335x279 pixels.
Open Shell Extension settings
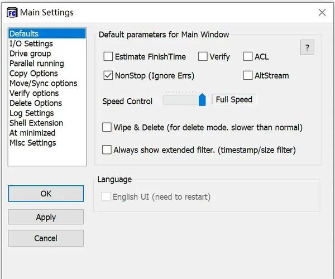tap(36, 123)
